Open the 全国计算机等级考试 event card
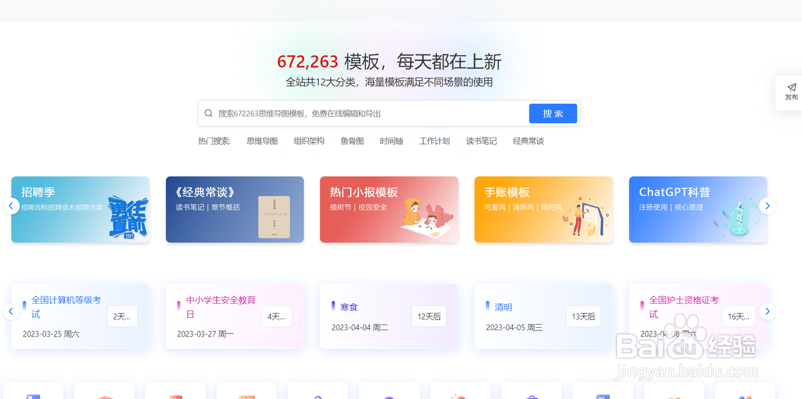This screenshot has height=399, width=802. tap(80, 316)
